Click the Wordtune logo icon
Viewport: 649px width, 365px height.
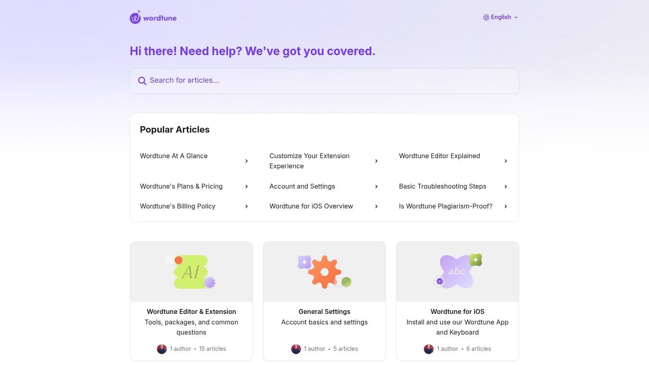pyautogui.click(x=135, y=17)
